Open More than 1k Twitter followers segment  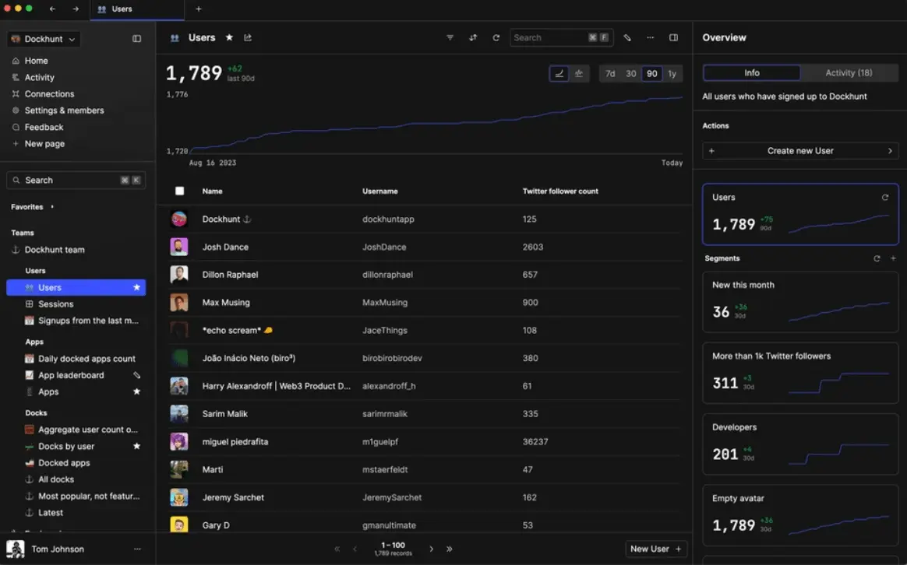[x=800, y=374]
